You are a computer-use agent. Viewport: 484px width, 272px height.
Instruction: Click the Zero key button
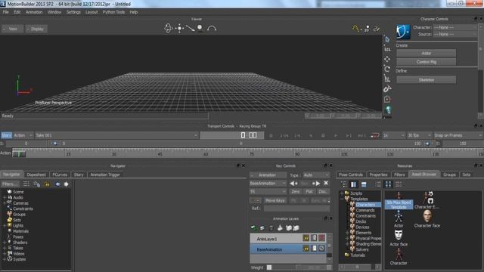296,191
